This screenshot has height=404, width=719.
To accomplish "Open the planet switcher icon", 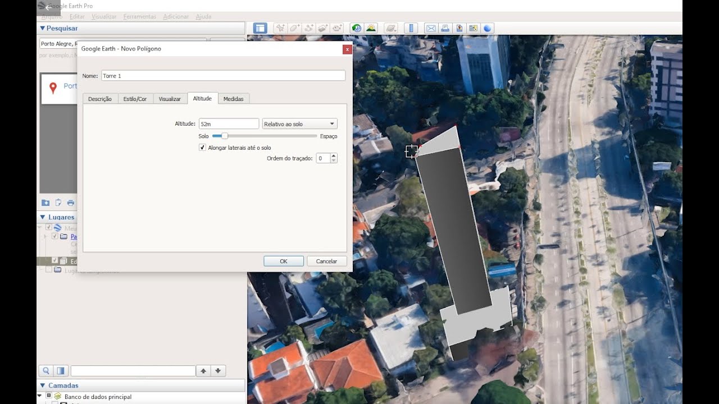I will tap(391, 28).
